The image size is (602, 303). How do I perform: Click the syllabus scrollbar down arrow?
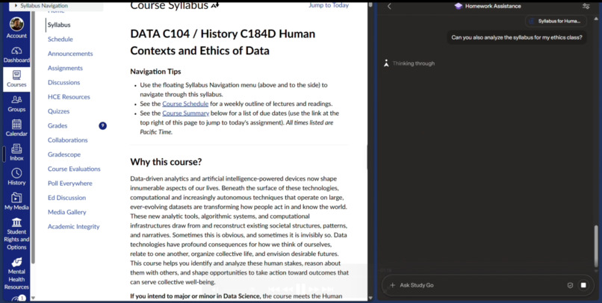pos(370,298)
